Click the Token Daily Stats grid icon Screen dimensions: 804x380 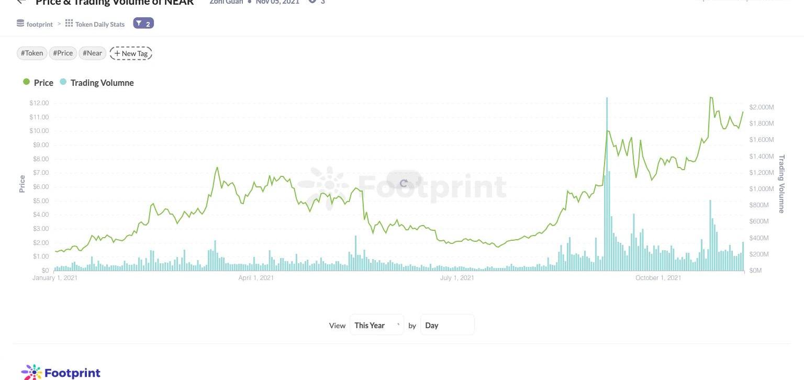point(69,24)
